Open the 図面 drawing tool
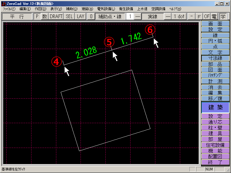 (x=215, y=69)
